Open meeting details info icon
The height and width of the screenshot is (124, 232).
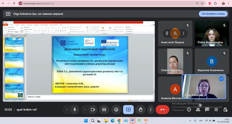click(x=189, y=110)
